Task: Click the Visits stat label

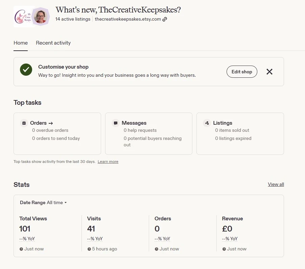Action: 94,218
